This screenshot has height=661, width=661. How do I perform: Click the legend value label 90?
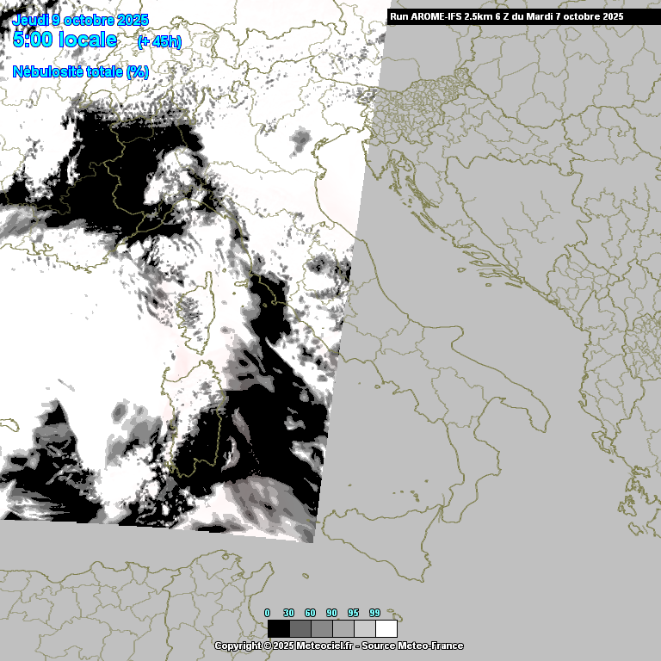pos(331,613)
